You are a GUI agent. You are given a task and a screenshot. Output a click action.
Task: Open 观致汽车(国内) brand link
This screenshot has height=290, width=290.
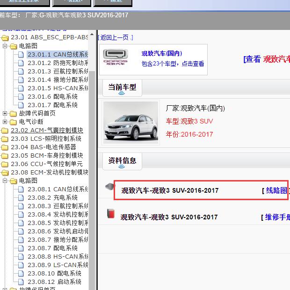coord(162,53)
